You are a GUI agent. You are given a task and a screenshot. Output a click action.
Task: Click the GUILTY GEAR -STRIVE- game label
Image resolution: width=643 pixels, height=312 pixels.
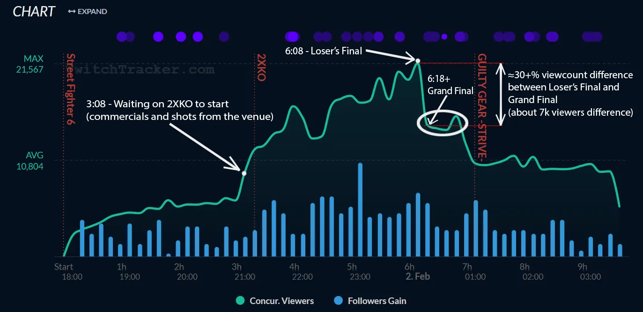[481, 106]
